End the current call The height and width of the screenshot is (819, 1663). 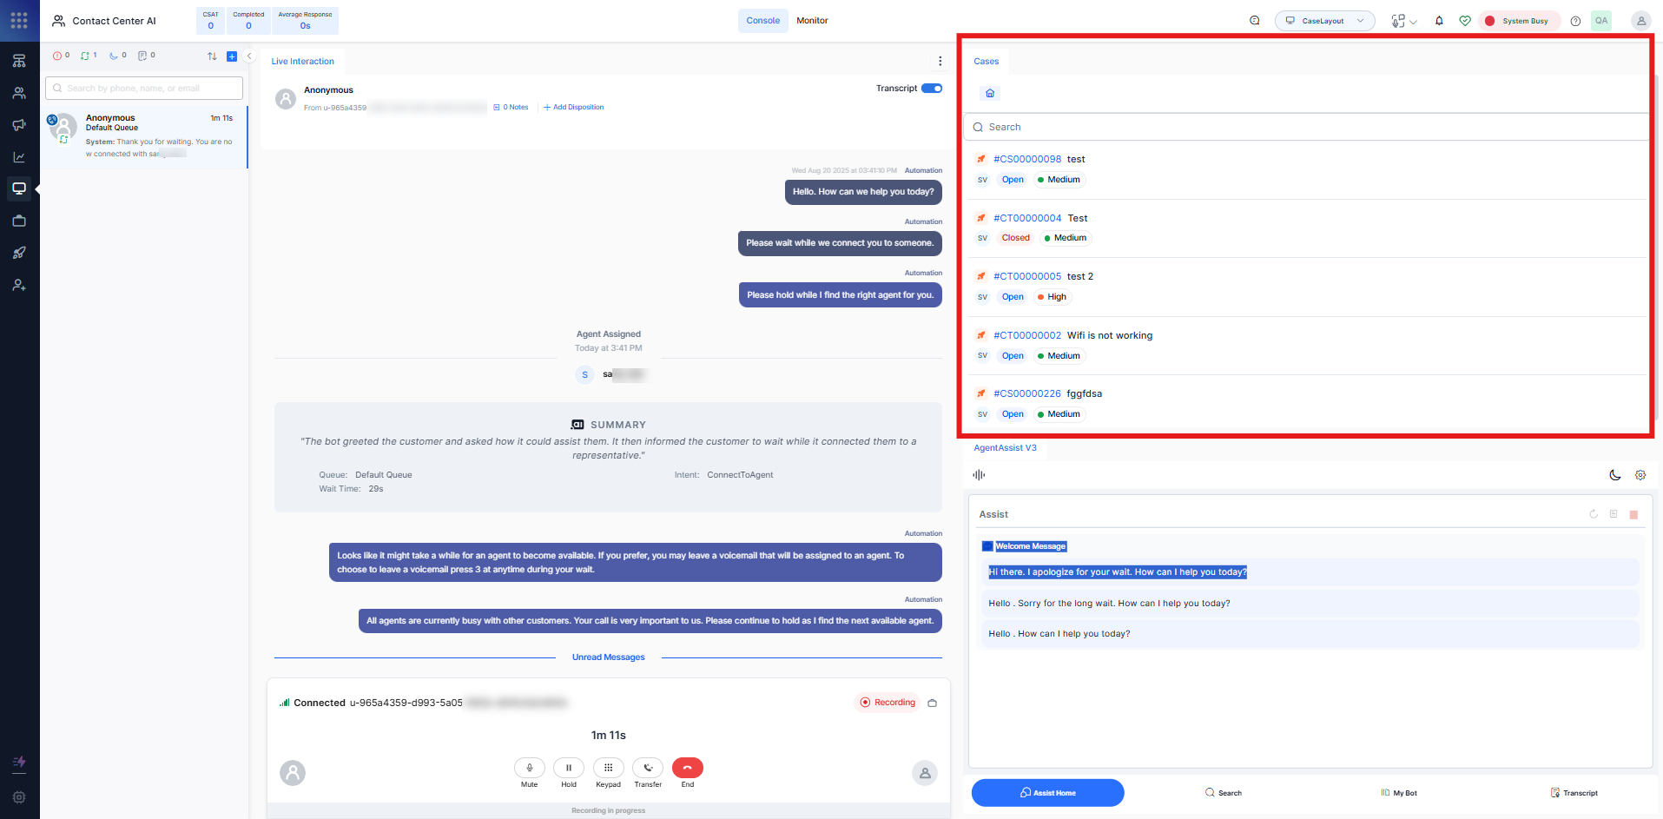(687, 768)
